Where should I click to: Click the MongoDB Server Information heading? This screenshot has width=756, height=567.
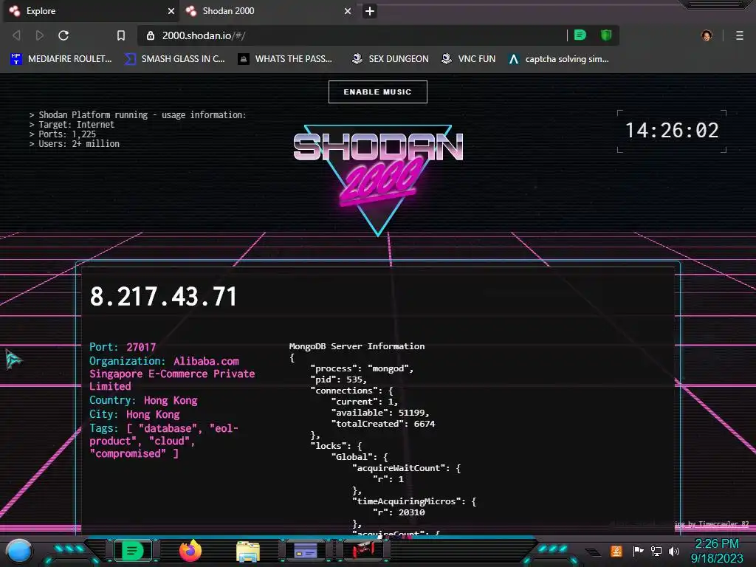357,346
